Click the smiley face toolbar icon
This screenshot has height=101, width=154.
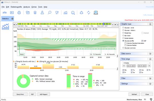click(73, 13)
